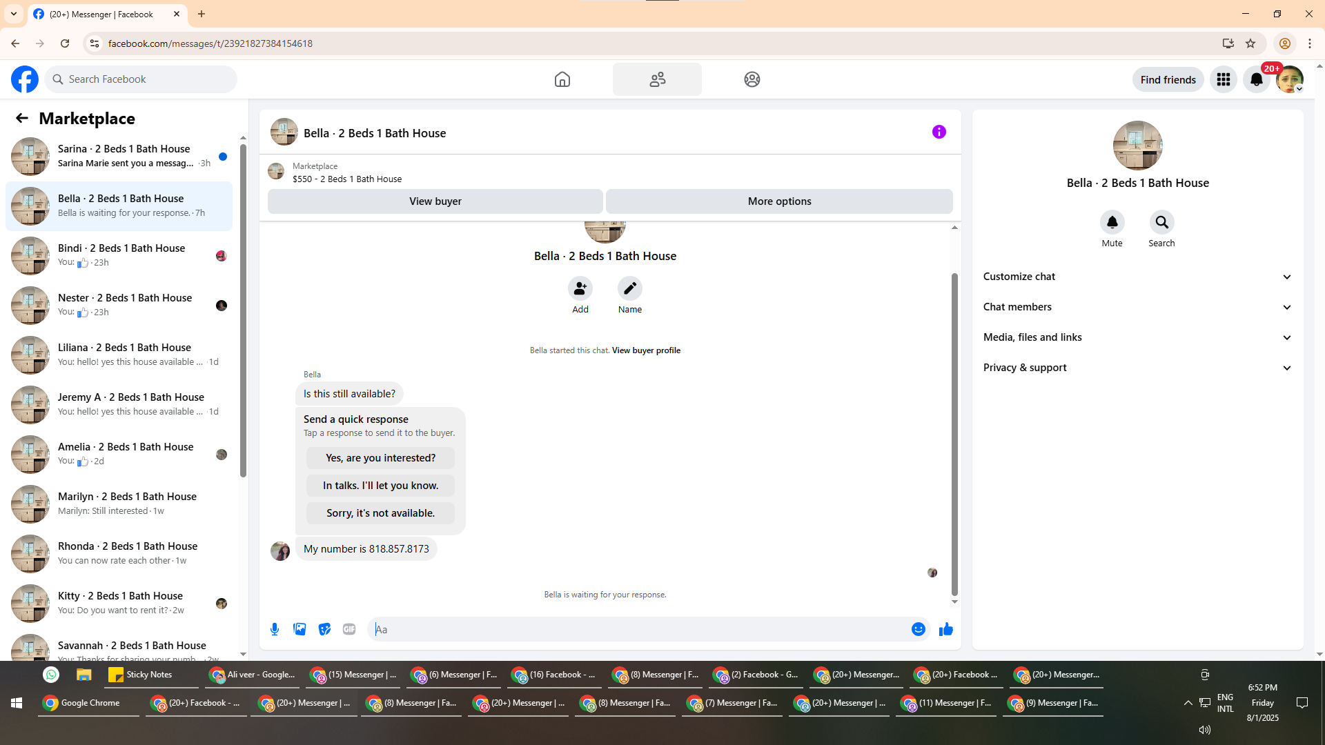Click the View buyer button

point(435,201)
